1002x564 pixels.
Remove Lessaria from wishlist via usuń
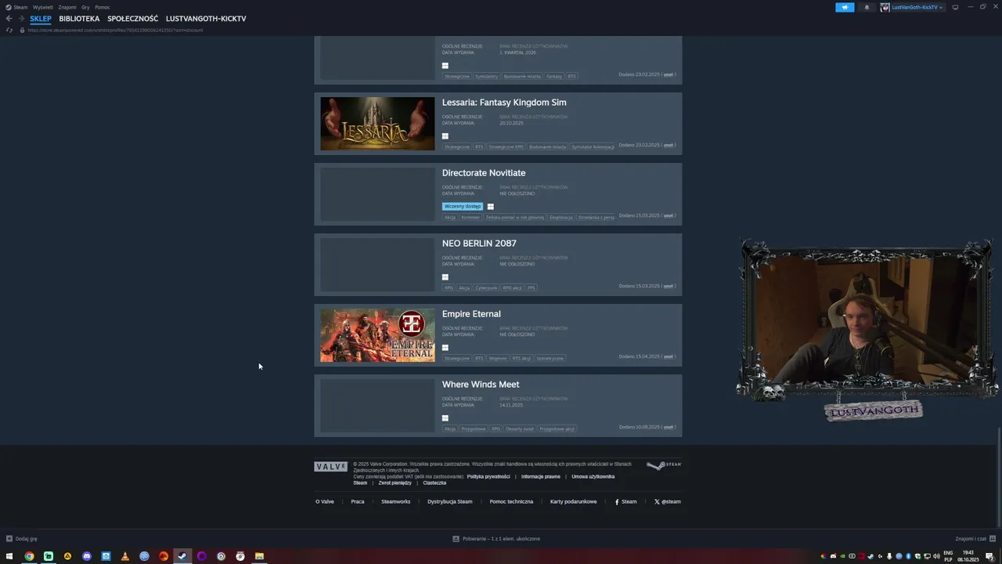(x=669, y=145)
